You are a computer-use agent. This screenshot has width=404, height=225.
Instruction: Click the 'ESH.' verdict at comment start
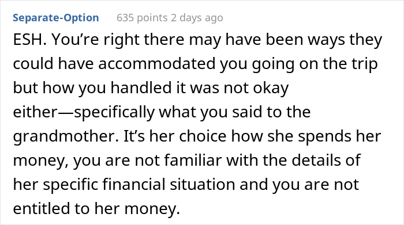click(29, 40)
